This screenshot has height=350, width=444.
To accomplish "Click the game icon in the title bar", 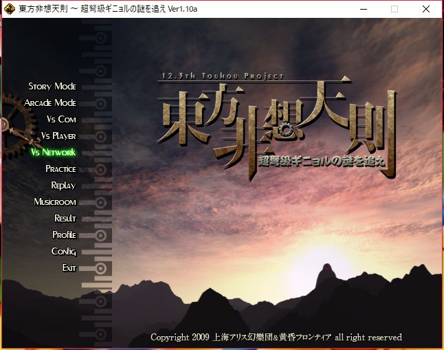I will (x=10, y=9).
